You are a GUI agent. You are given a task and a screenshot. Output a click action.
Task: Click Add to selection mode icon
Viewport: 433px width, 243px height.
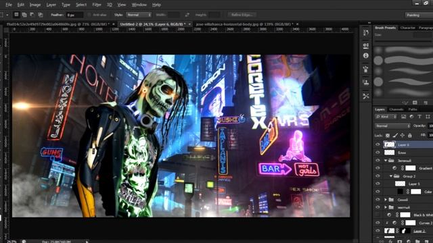pyautogui.click(x=24, y=15)
